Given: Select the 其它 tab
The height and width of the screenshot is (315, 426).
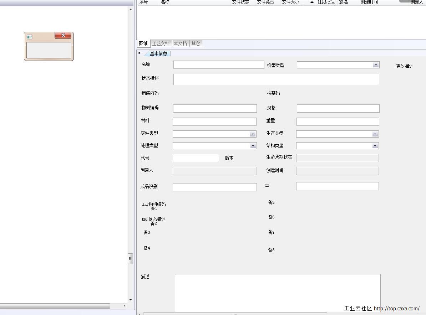Looking at the screenshot, I should tap(196, 43).
